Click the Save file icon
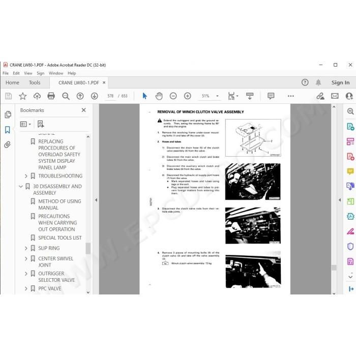This screenshot has height=356, width=356. 9,96
